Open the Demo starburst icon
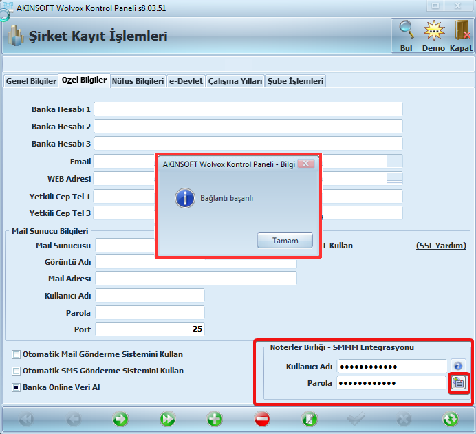The height and width of the screenshot is (434, 476). coord(434,30)
